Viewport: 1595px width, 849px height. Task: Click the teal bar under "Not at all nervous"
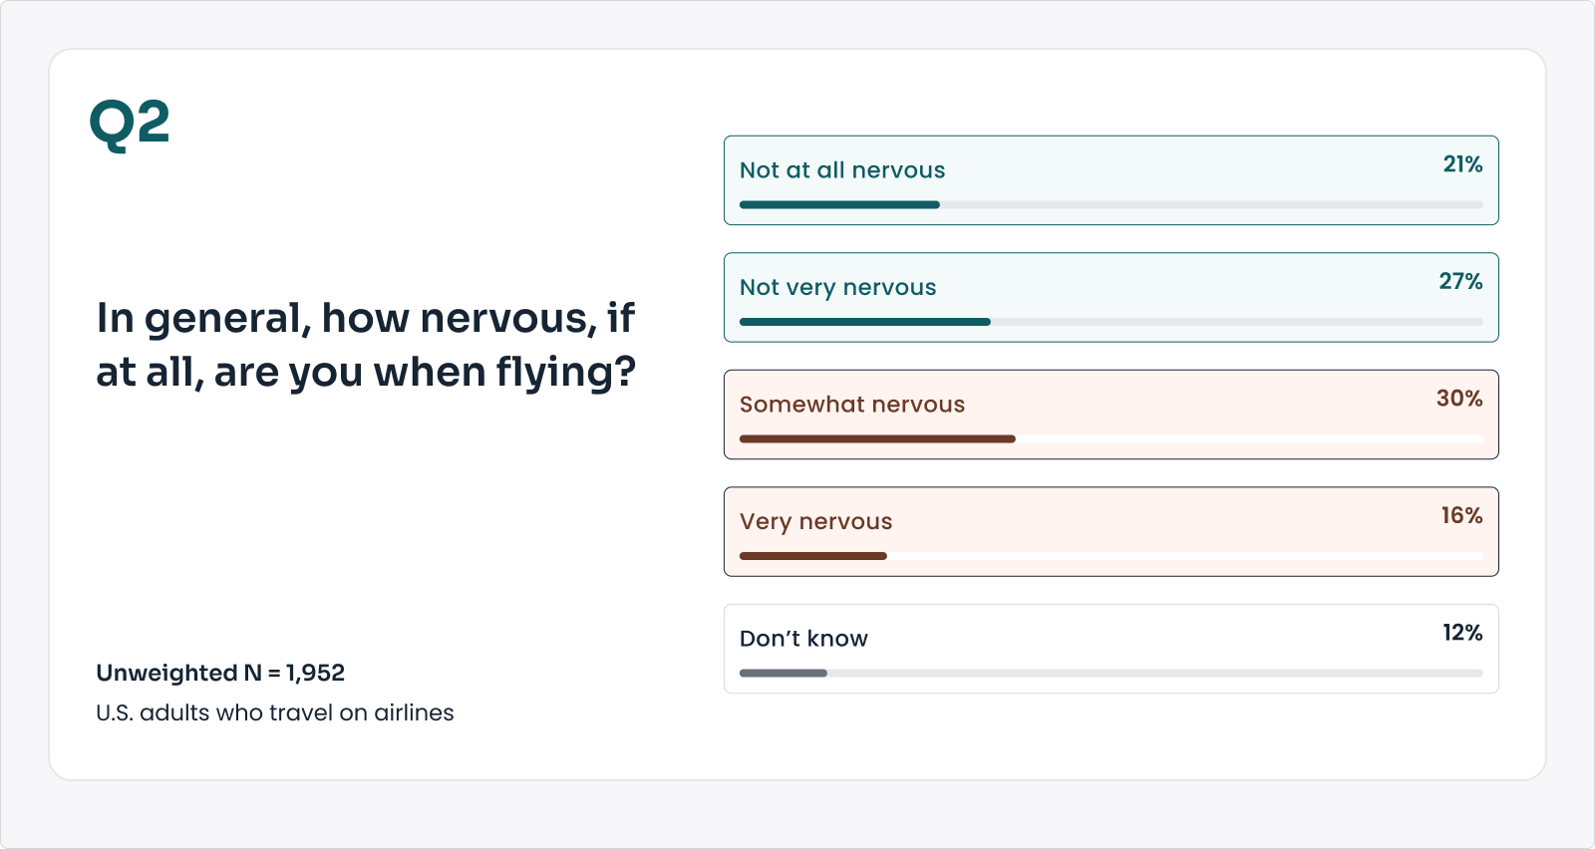click(839, 205)
